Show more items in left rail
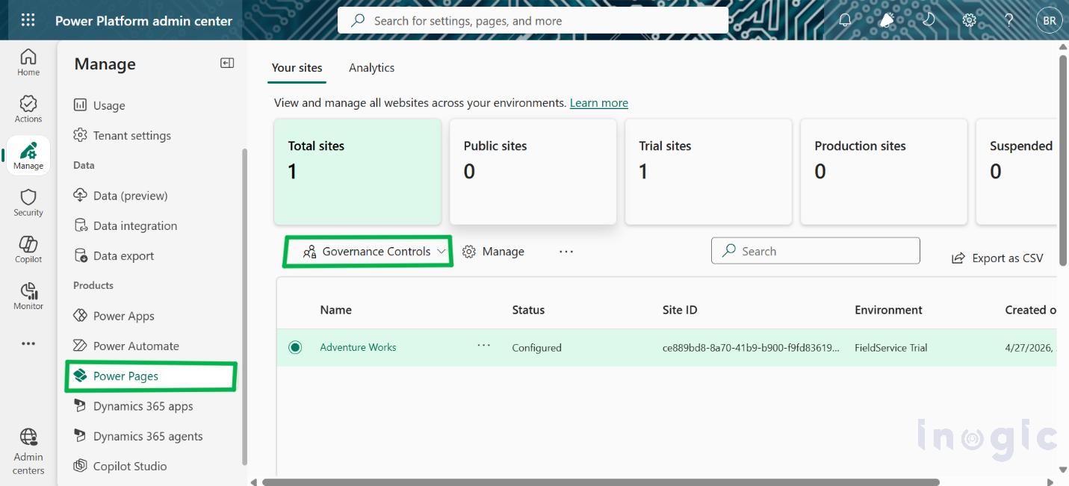This screenshot has height=486, width=1069. tap(28, 343)
